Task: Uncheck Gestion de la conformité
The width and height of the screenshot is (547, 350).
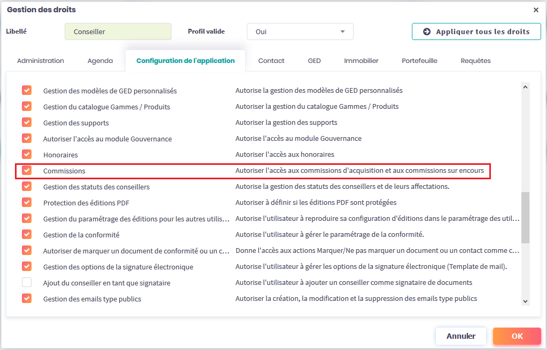Action: pos(27,235)
